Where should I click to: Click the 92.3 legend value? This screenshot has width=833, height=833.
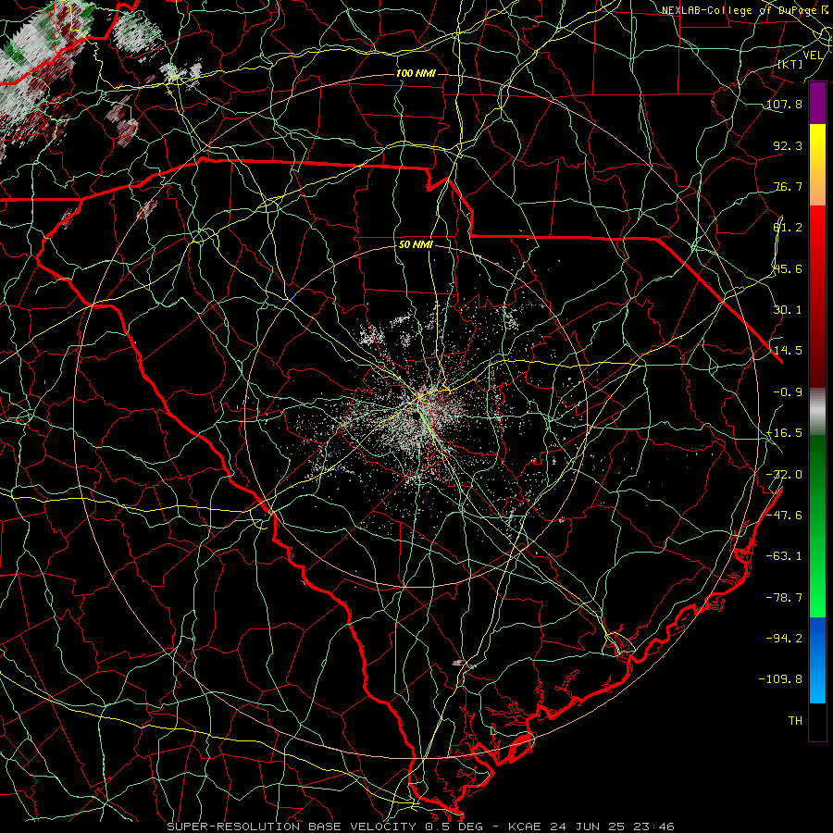pos(788,145)
